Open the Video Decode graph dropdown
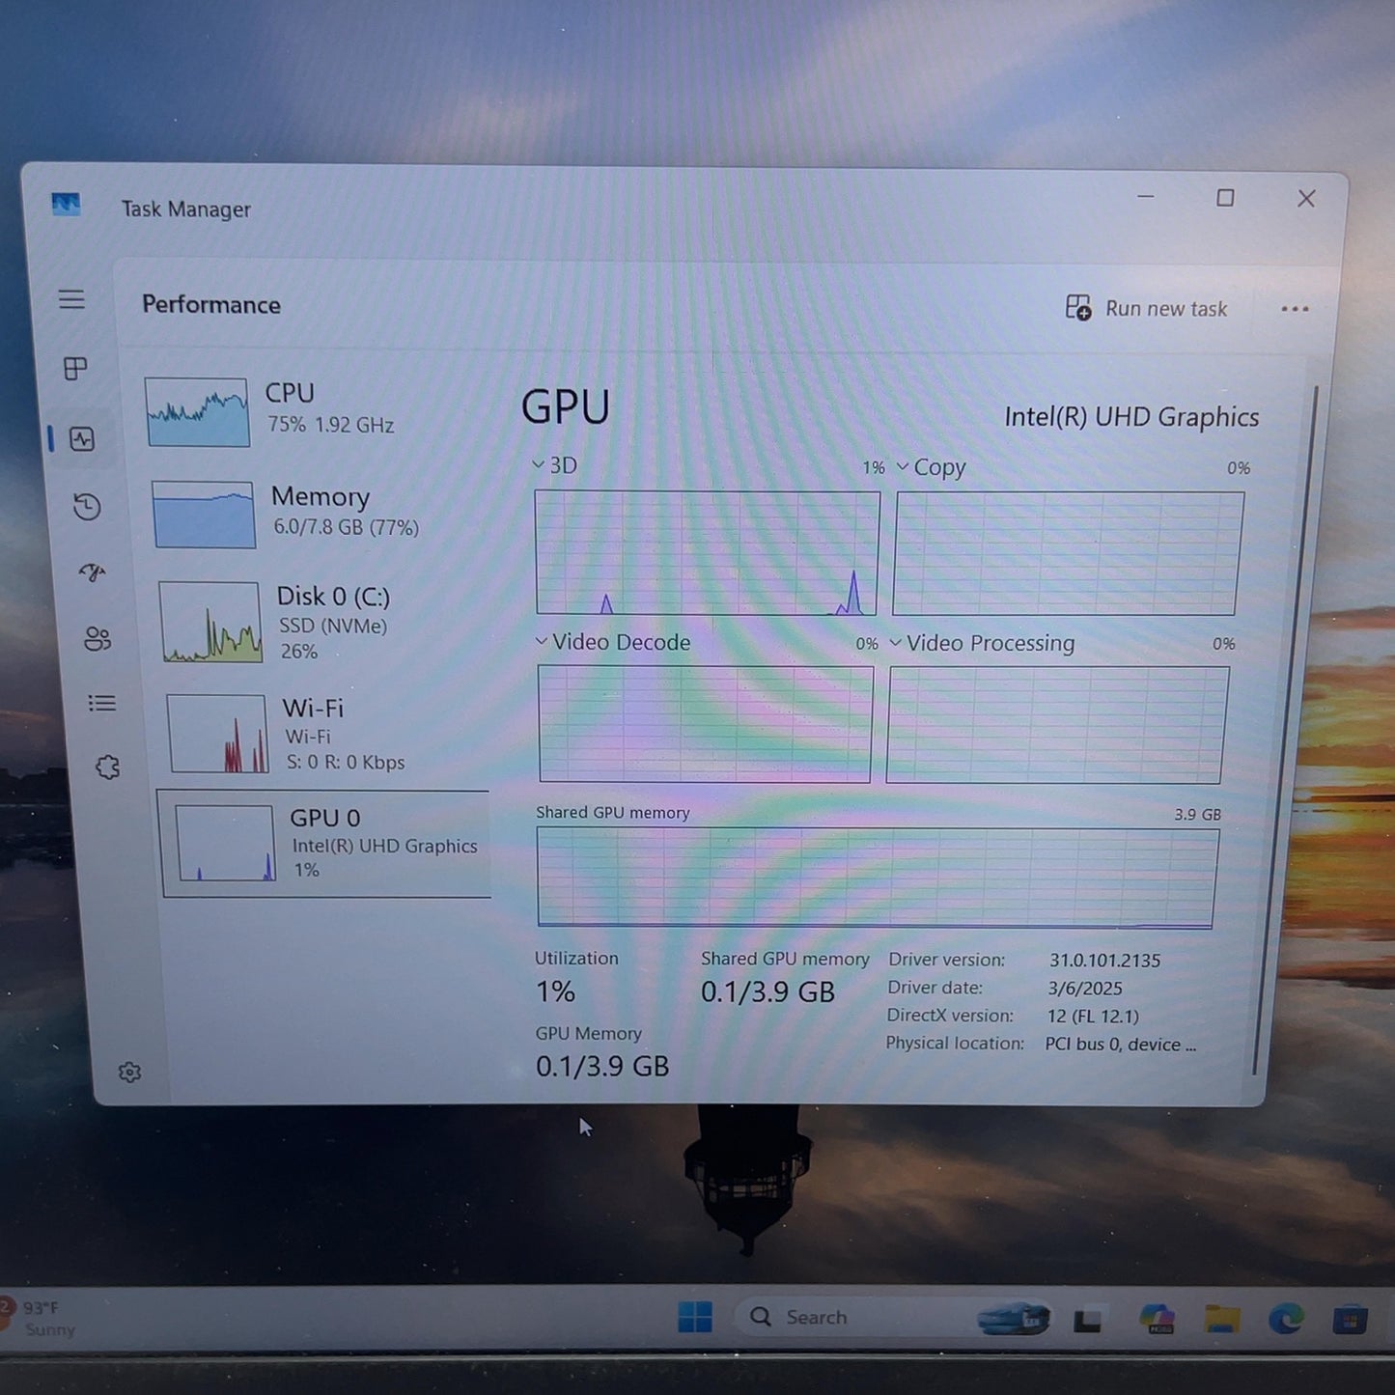Viewport: 1395px width, 1395px height. pyautogui.click(x=542, y=641)
